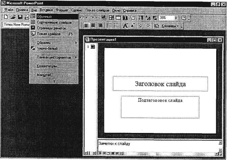Choose Колонтитулы... in the Вид menu
The image size is (227, 160).
pos(54,66)
